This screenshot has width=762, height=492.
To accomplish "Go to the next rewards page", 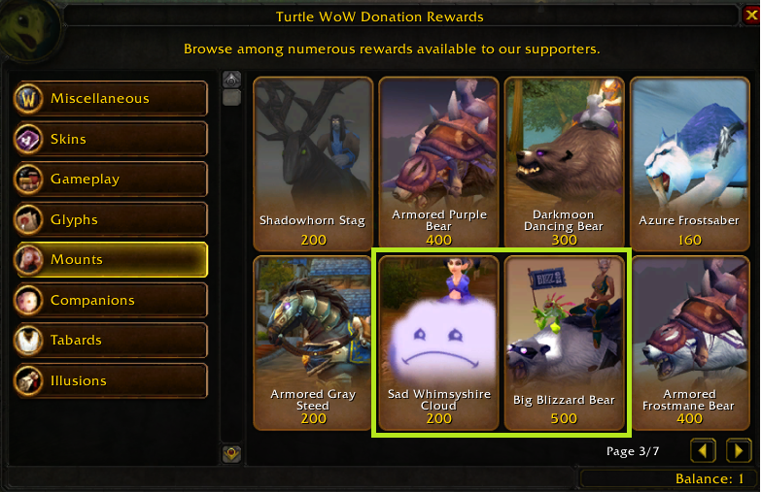I will pyautogui.click(x=739, y=450).
